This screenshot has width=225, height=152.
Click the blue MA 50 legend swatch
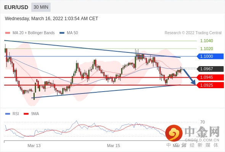pyautogui.click(x=62, y=33)
